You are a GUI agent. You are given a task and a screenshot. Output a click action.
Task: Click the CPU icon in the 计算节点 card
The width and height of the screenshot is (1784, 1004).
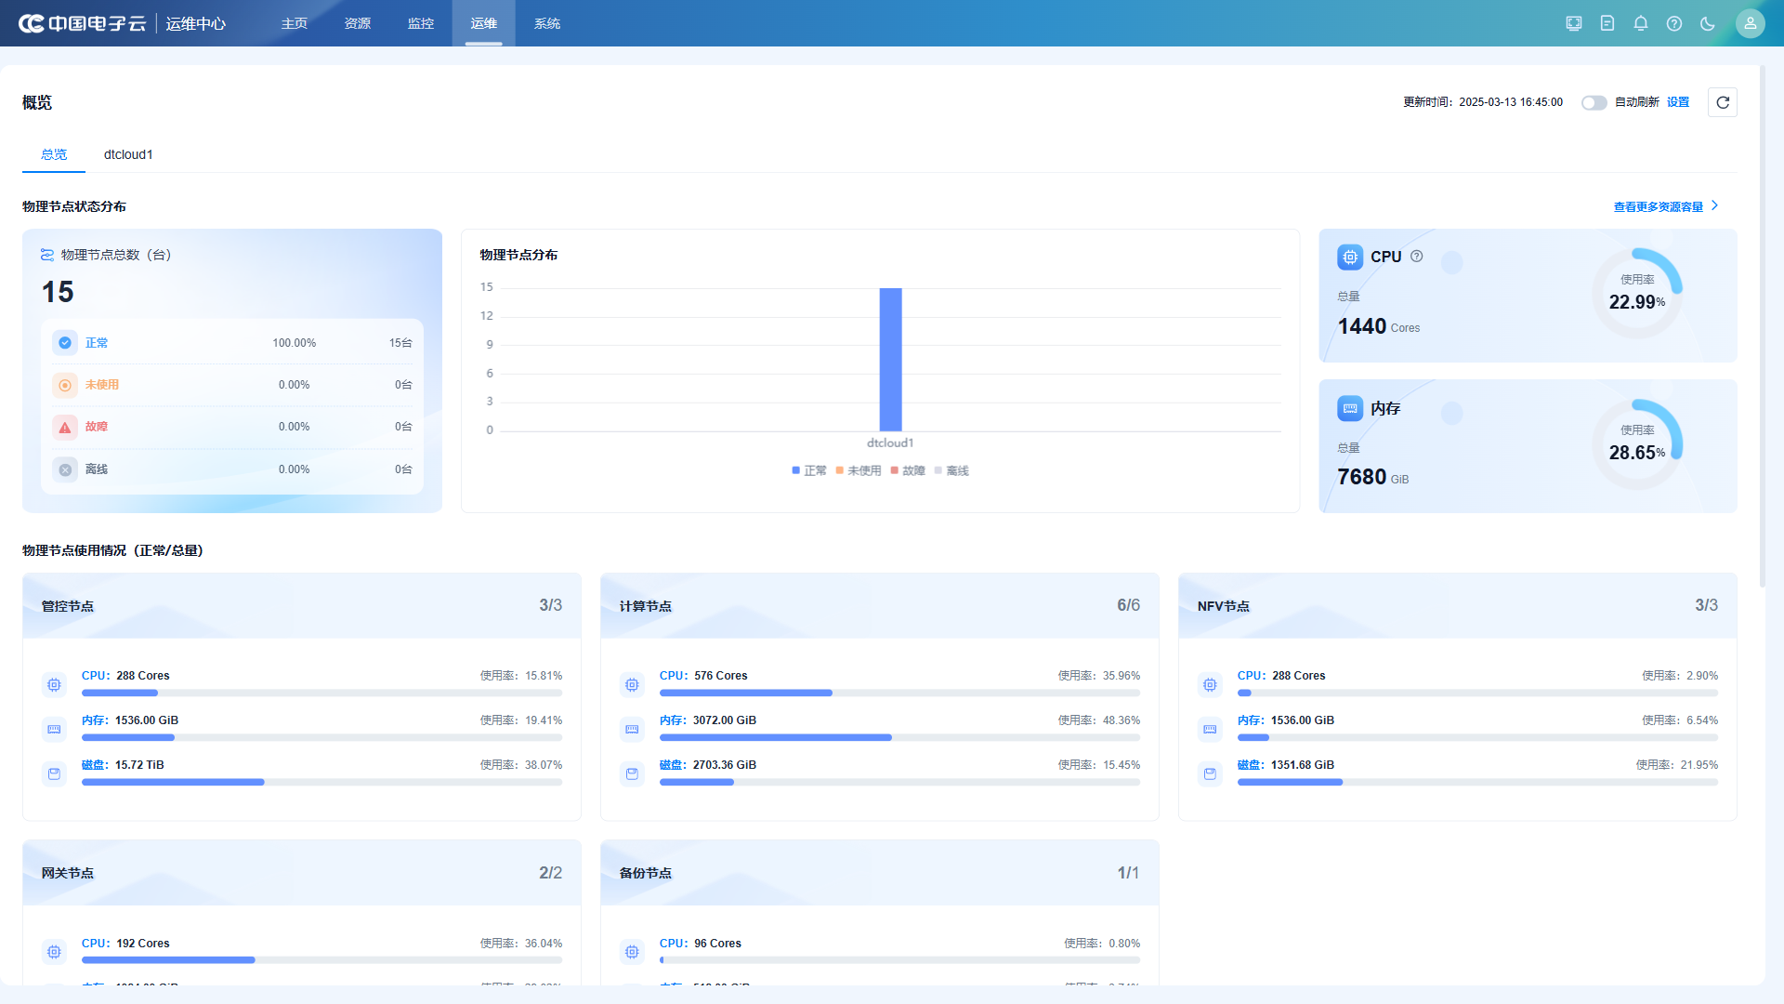[x=632, y=685]
